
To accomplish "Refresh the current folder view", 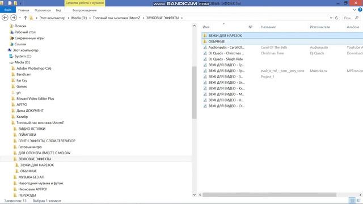I will (x=336, y=18).
